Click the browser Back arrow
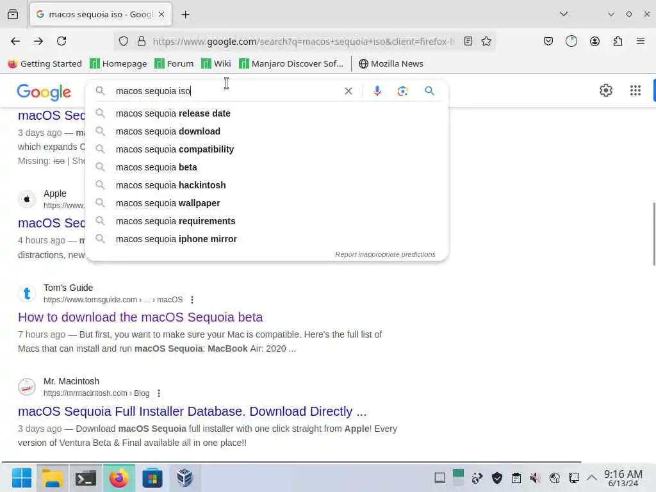This screenshot has width=656, height=492. click(x=15, y=41)
